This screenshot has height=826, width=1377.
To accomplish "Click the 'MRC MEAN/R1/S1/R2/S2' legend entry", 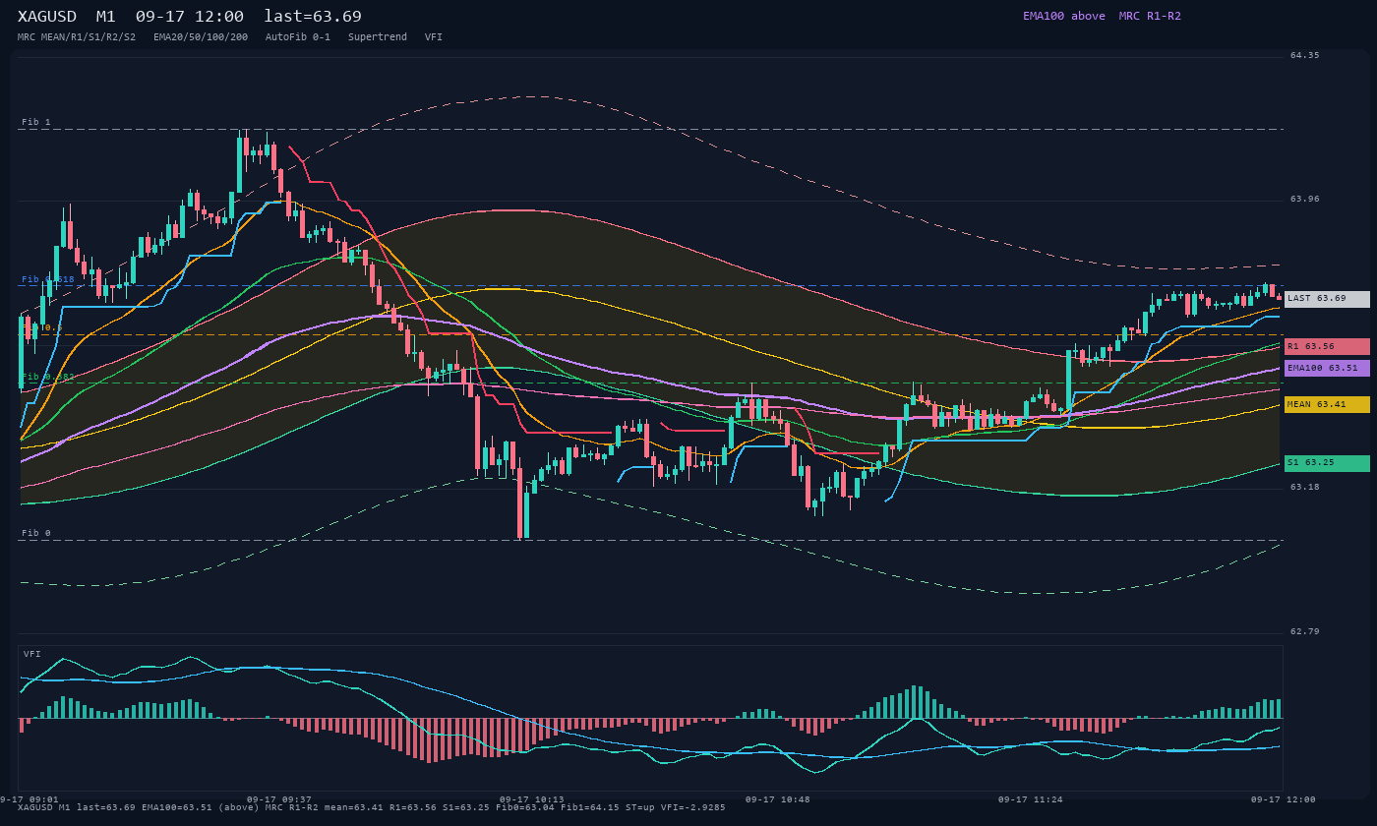I will pos(77,36).
